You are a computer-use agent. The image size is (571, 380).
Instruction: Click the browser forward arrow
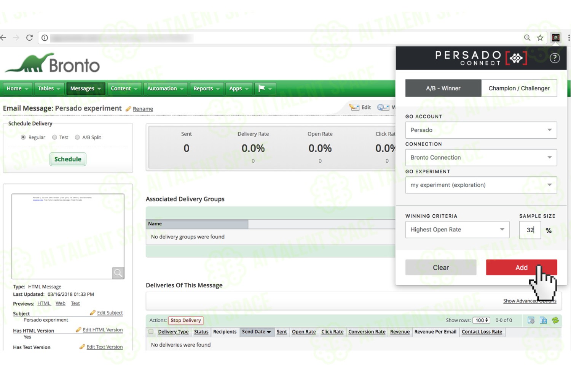coord(16,38)
